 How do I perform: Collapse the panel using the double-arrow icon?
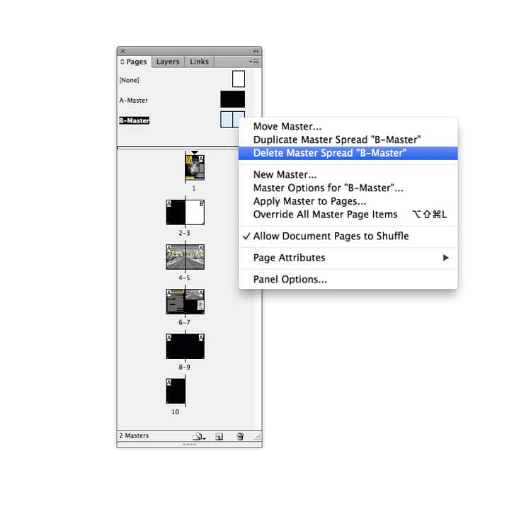pyautogui.click(x=256, y=51)
